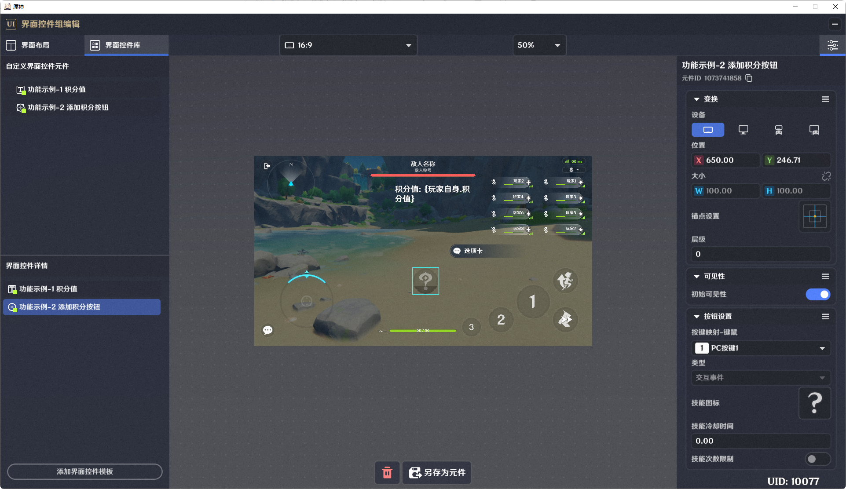The image size is (846, 489).
Task: Select the landscape mobile device option
Action: [x=708, y=130]
